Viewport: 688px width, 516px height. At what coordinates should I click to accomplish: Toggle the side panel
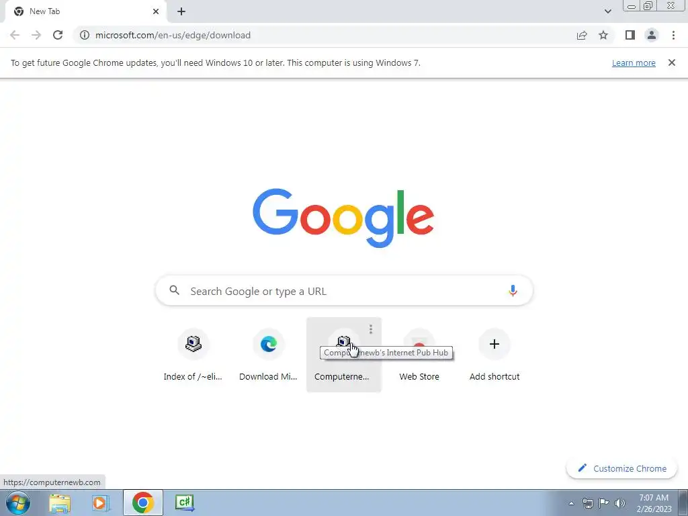[630, 35]
